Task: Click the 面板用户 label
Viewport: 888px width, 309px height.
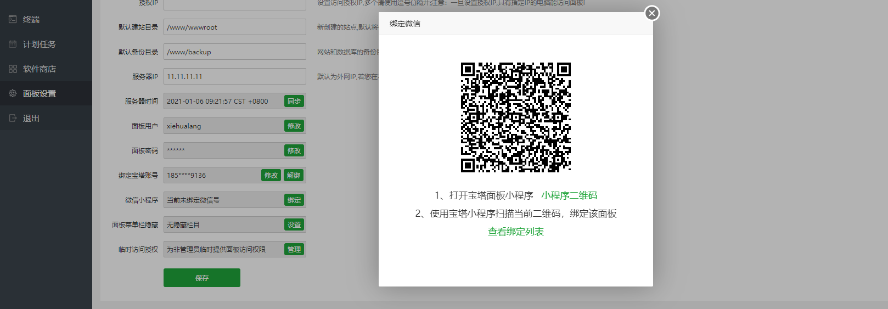Action: pyautogui.click(x=145, y=126)
